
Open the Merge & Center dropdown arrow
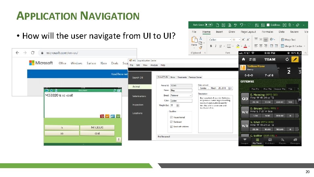pos(305,46)
